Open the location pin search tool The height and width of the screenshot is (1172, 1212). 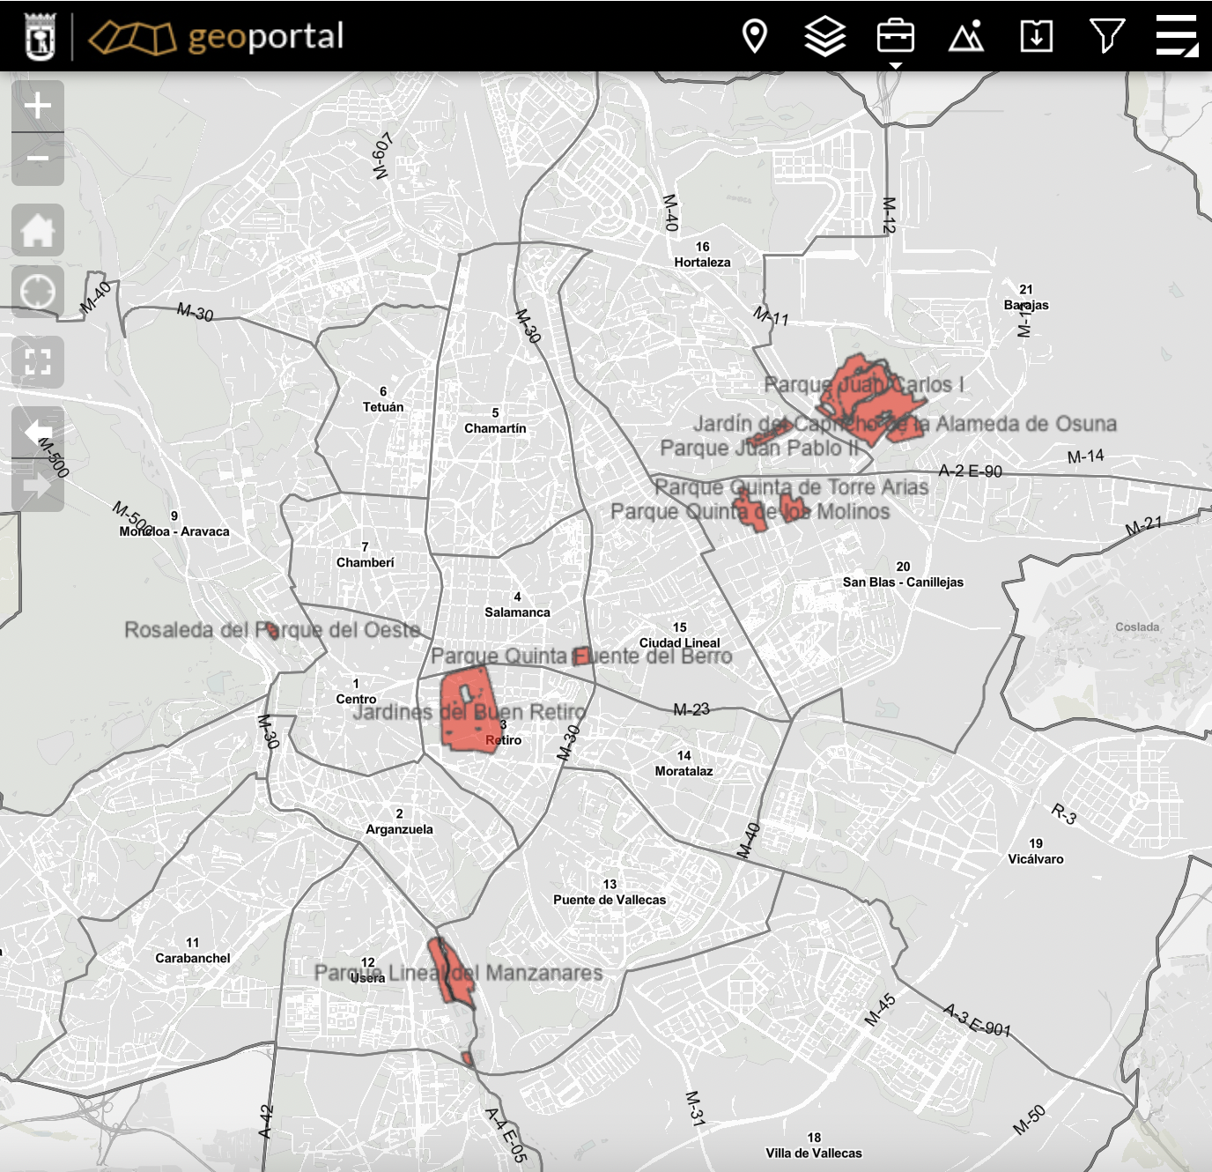coord(755,36)
